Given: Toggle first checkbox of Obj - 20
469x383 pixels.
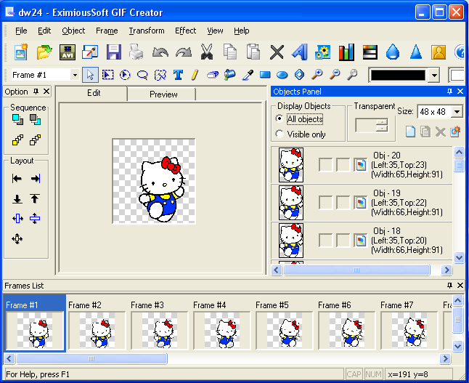Looking at the screenshot, I should coord(326,165).
